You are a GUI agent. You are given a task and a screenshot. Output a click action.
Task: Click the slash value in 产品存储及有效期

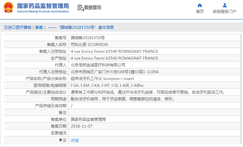coord(72,106)
